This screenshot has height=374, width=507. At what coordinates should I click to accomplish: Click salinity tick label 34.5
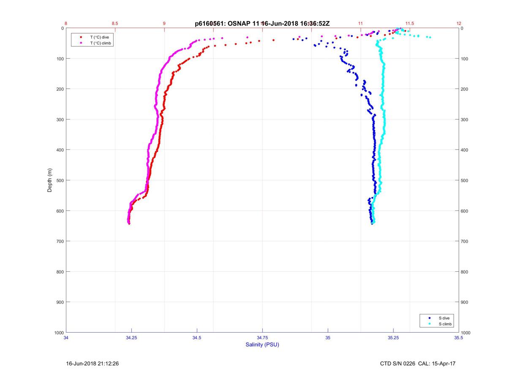coord(197,338)
